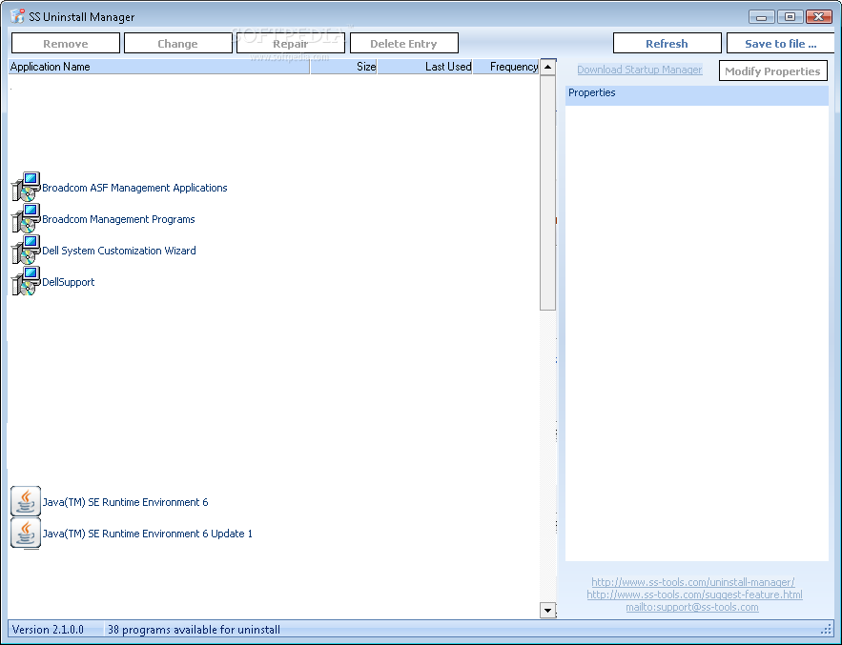Sort by Frequency column header
This screenshot has width=842, height=645.
(x=505, y=67)
